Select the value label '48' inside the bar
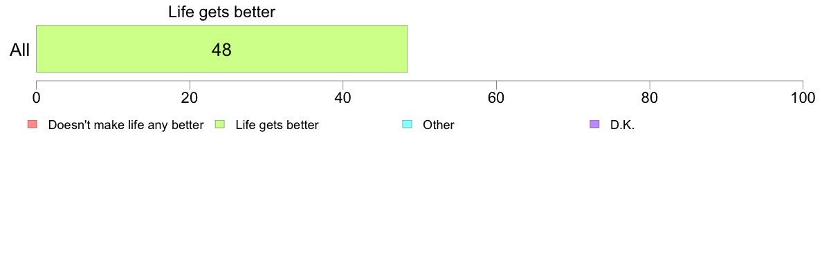 tap(221, 50)
